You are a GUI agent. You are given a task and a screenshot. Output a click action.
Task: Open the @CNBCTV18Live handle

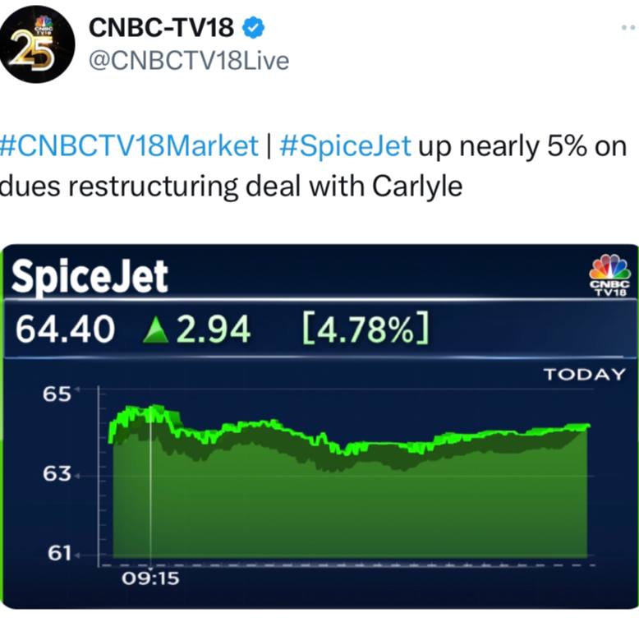point(189,61)
